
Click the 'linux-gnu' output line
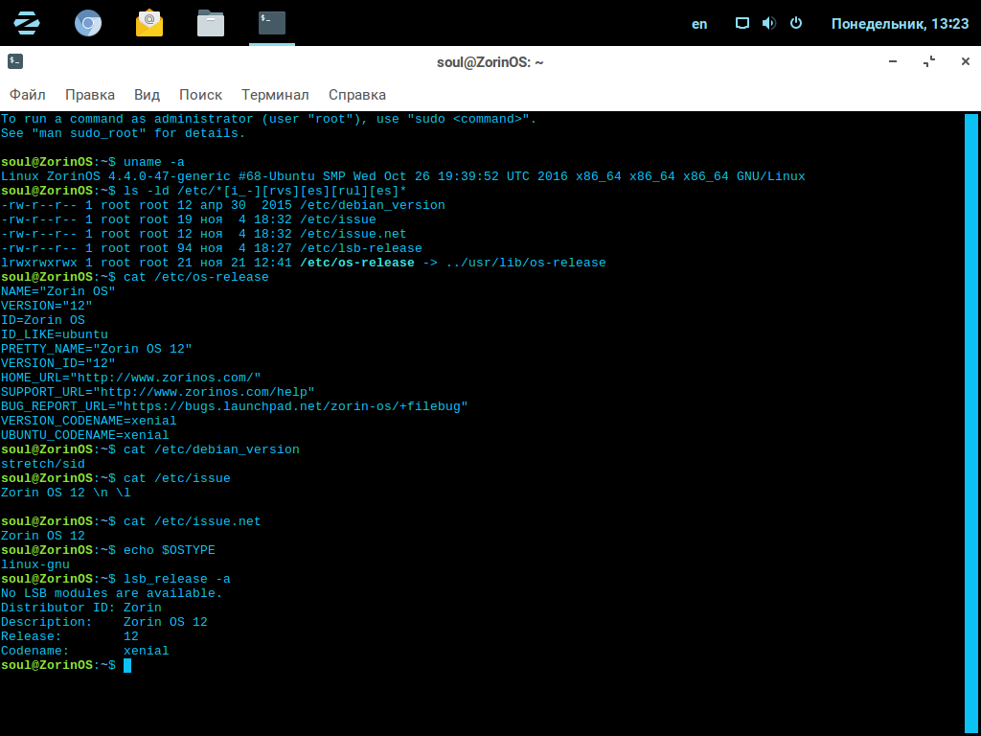(35, 565)
